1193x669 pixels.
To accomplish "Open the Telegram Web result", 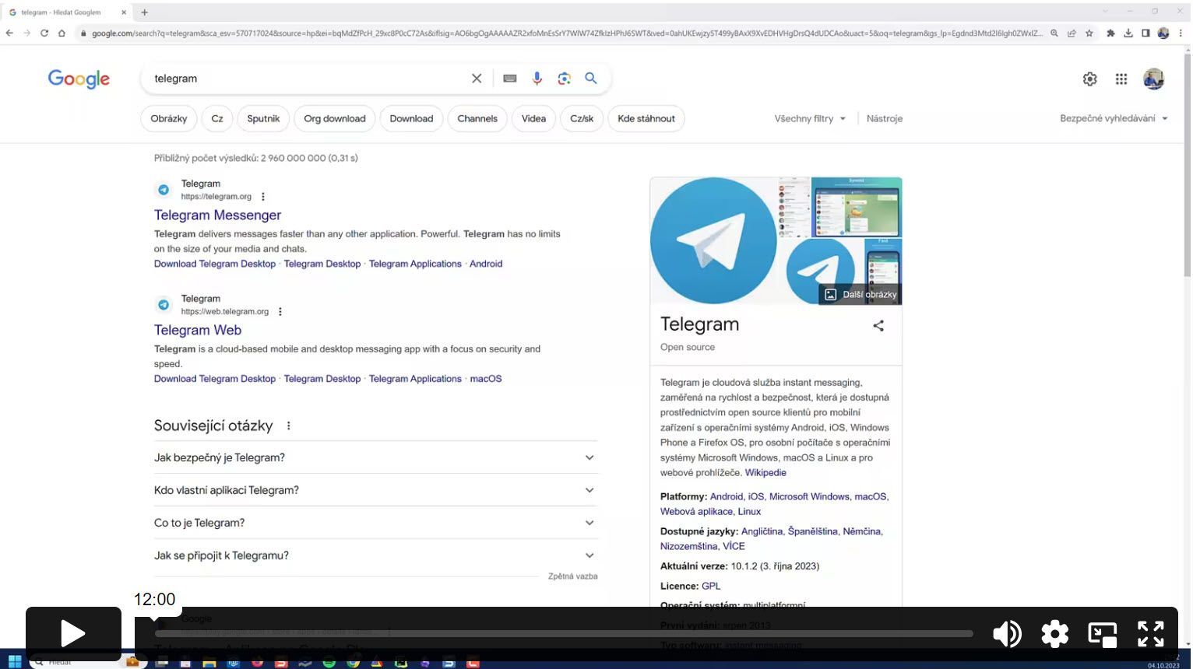I will (198, 331).
